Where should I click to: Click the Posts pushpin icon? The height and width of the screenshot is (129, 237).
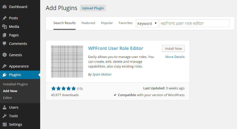tap(5, 18)
